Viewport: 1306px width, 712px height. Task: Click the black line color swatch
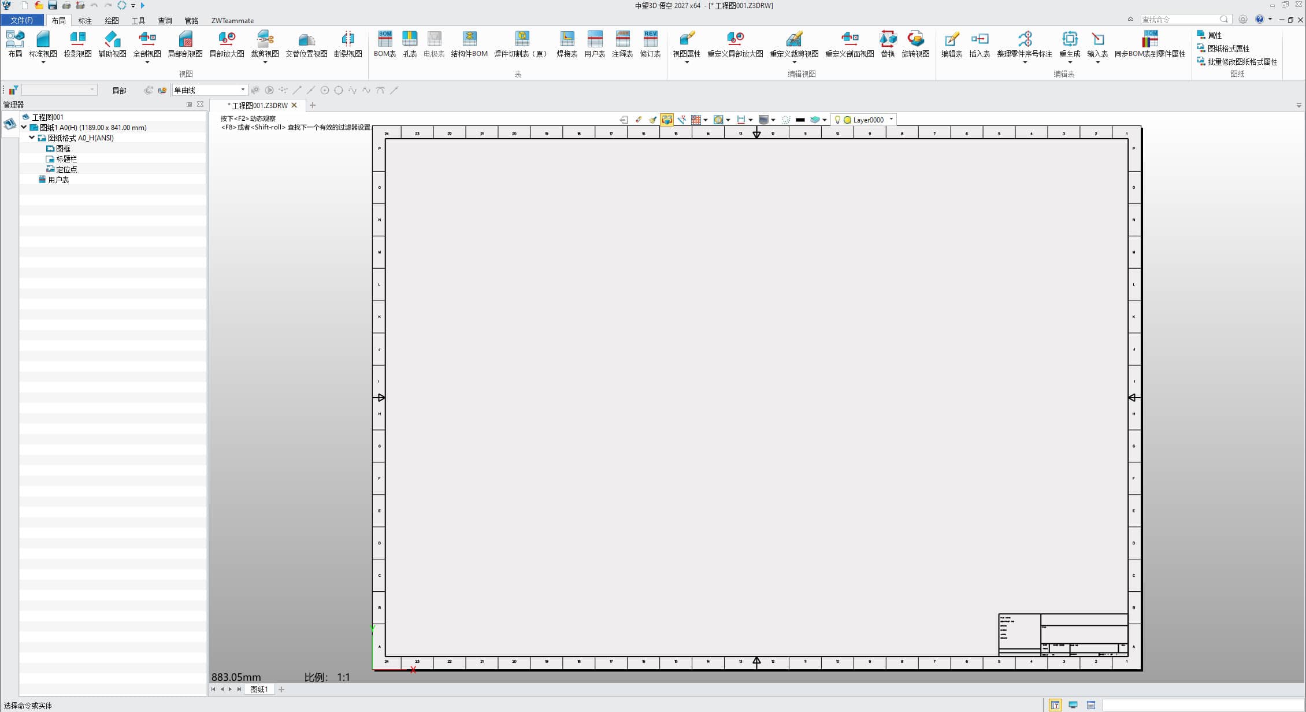[x=800, y=120]
